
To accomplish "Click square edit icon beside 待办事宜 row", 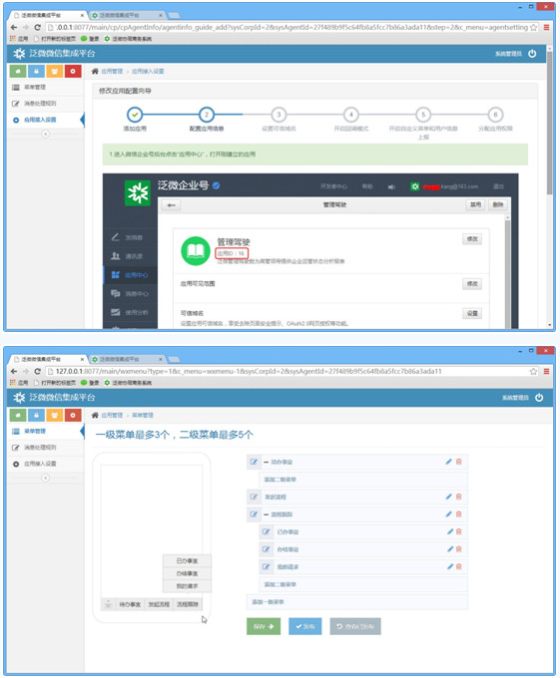I will click(254, 462).
